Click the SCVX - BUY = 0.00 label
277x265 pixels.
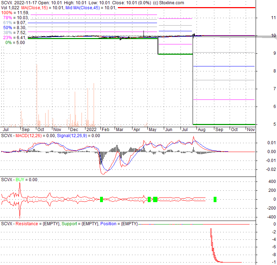pos(19,180)
